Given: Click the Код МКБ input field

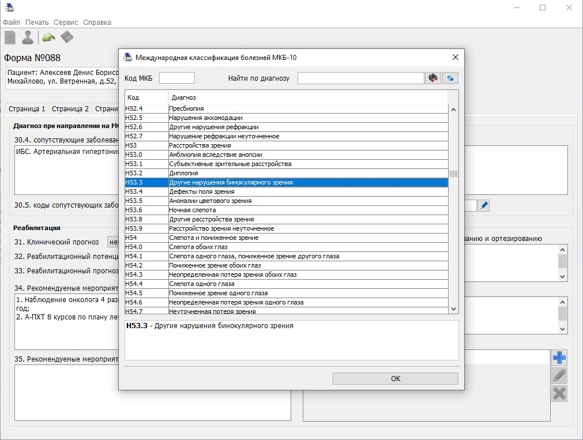Looking at the screenshot, I should (177, 78).
